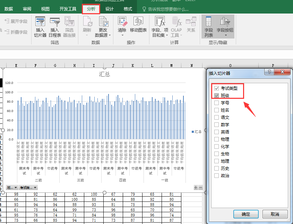Expand the Fields, Items & Sets dropdown arrow

[x=167, y=35]
